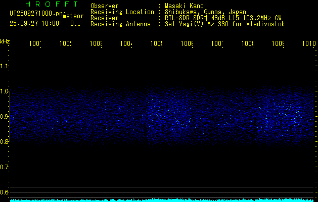Click the Receiving Location label

point(122,12)
